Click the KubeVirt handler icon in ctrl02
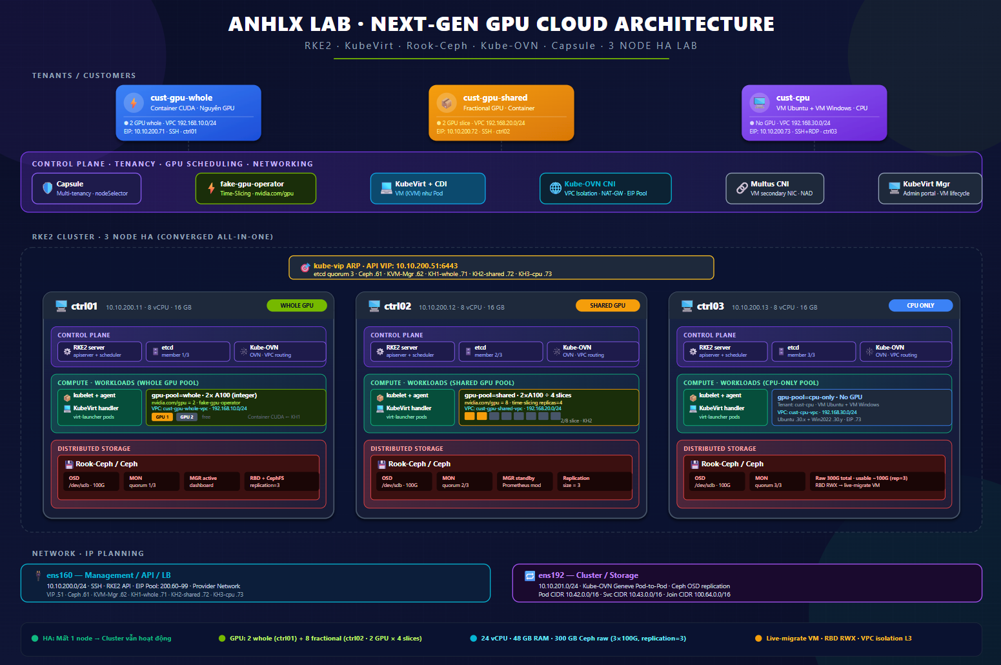The width and height of the screenshot is (1001, 665). point(379,408)
